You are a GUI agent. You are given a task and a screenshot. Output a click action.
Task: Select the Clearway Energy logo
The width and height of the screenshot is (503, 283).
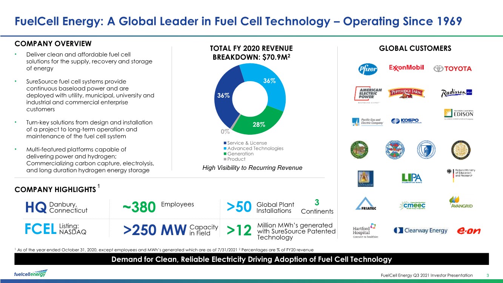(x=420, y=230)
